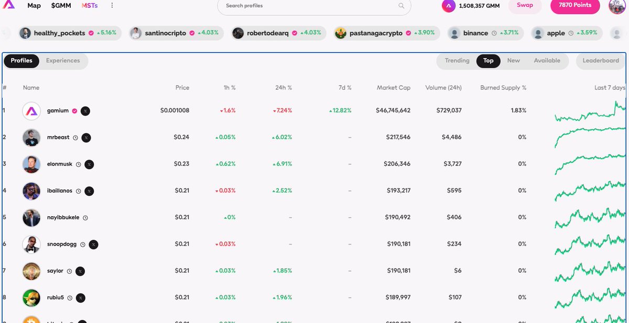Open X link for ibaillanos row
Screen dimensions: 629x323
(x=89, y=191)
